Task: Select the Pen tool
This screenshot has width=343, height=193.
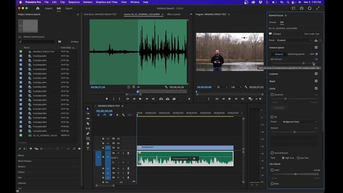Action: point(88,133)
